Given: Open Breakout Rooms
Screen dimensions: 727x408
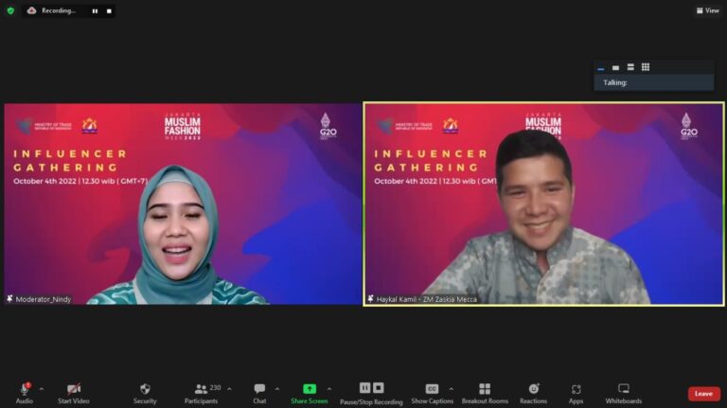Looking at the screenshot, I should click(485, 389).
